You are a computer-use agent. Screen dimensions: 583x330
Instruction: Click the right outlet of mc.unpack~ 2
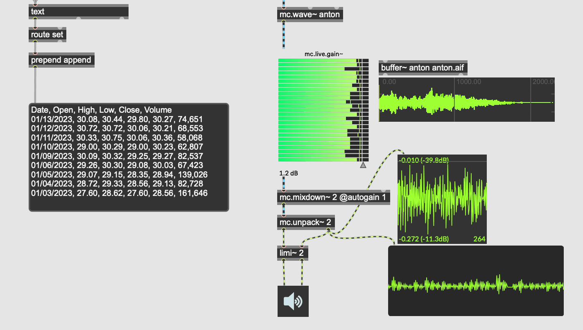[328, 229]
